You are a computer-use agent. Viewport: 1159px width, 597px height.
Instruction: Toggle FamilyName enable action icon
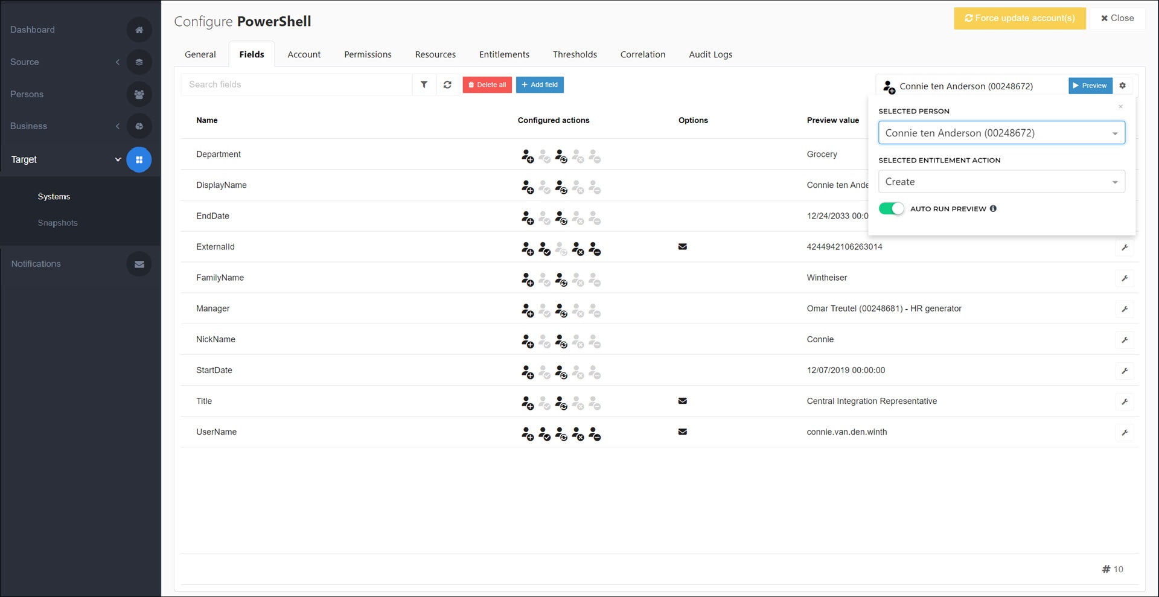(x=544, y=279)
